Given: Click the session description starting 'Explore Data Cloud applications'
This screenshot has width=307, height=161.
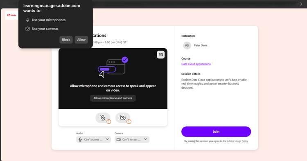Looking at the screenshot, I should (214, 84).
